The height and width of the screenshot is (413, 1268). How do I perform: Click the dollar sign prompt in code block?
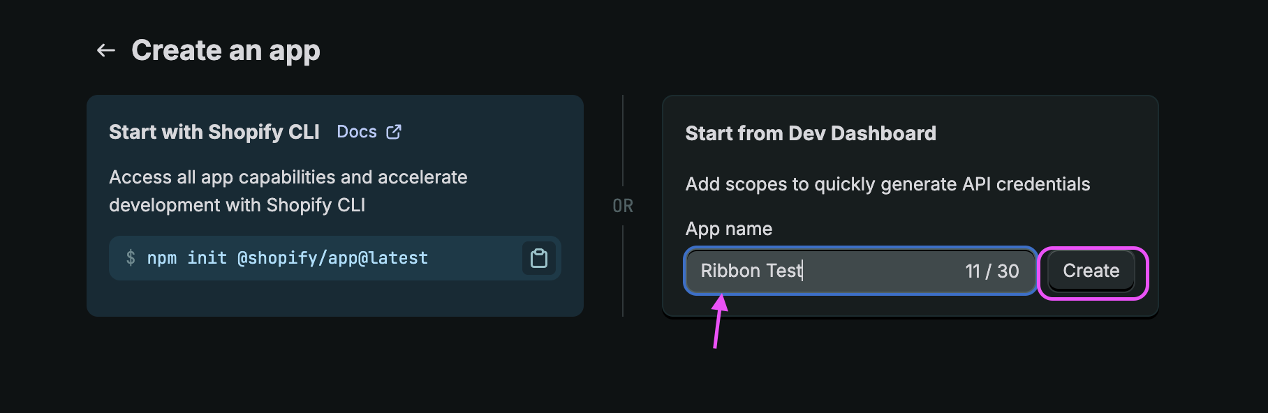[131, 258]
